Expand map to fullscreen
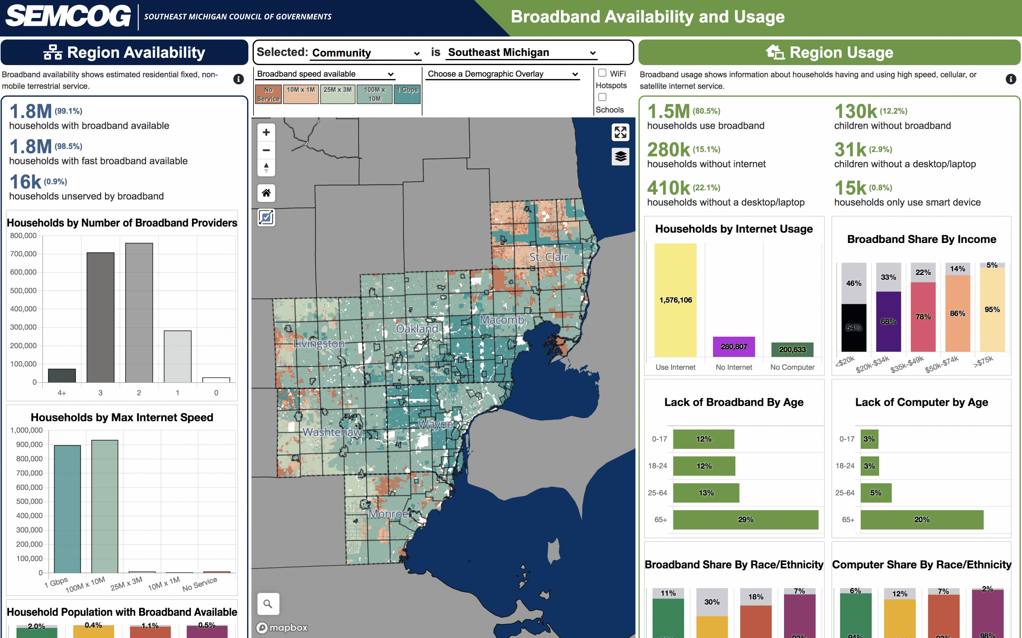Viewport: 1022px width, 638px height. point(620,132)
